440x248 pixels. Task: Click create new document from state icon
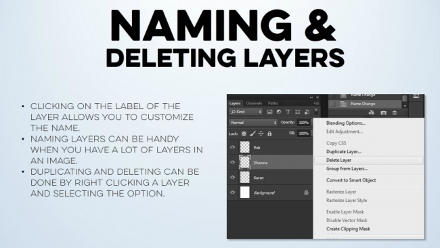371,112
